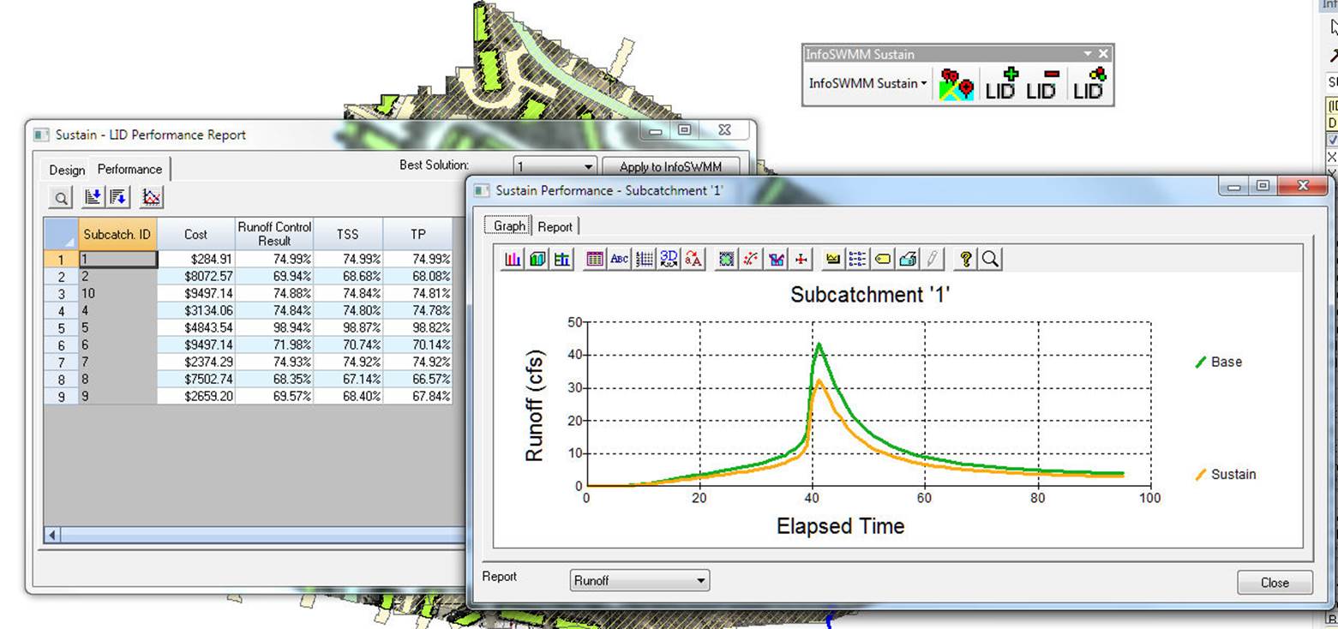This screenshot has height=629, width=1338.
Task: Click the green plot area selection icon
Action: pos(727,259)
